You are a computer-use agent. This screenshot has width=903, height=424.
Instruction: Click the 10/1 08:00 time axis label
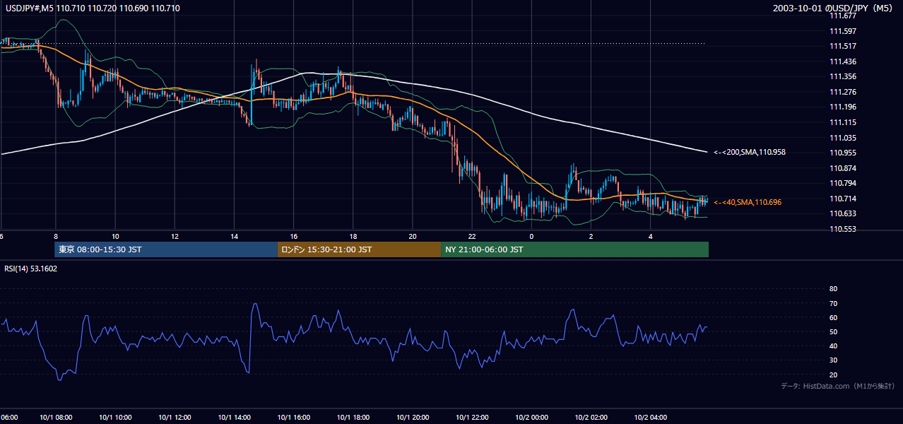[x=55, y=417]
